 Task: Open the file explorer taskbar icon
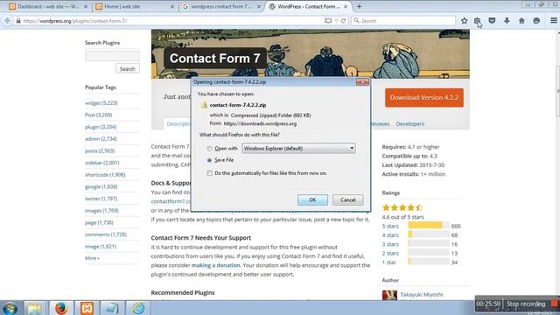coord(35,308)
